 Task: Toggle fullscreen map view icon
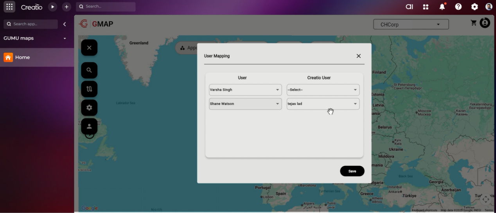486,199
